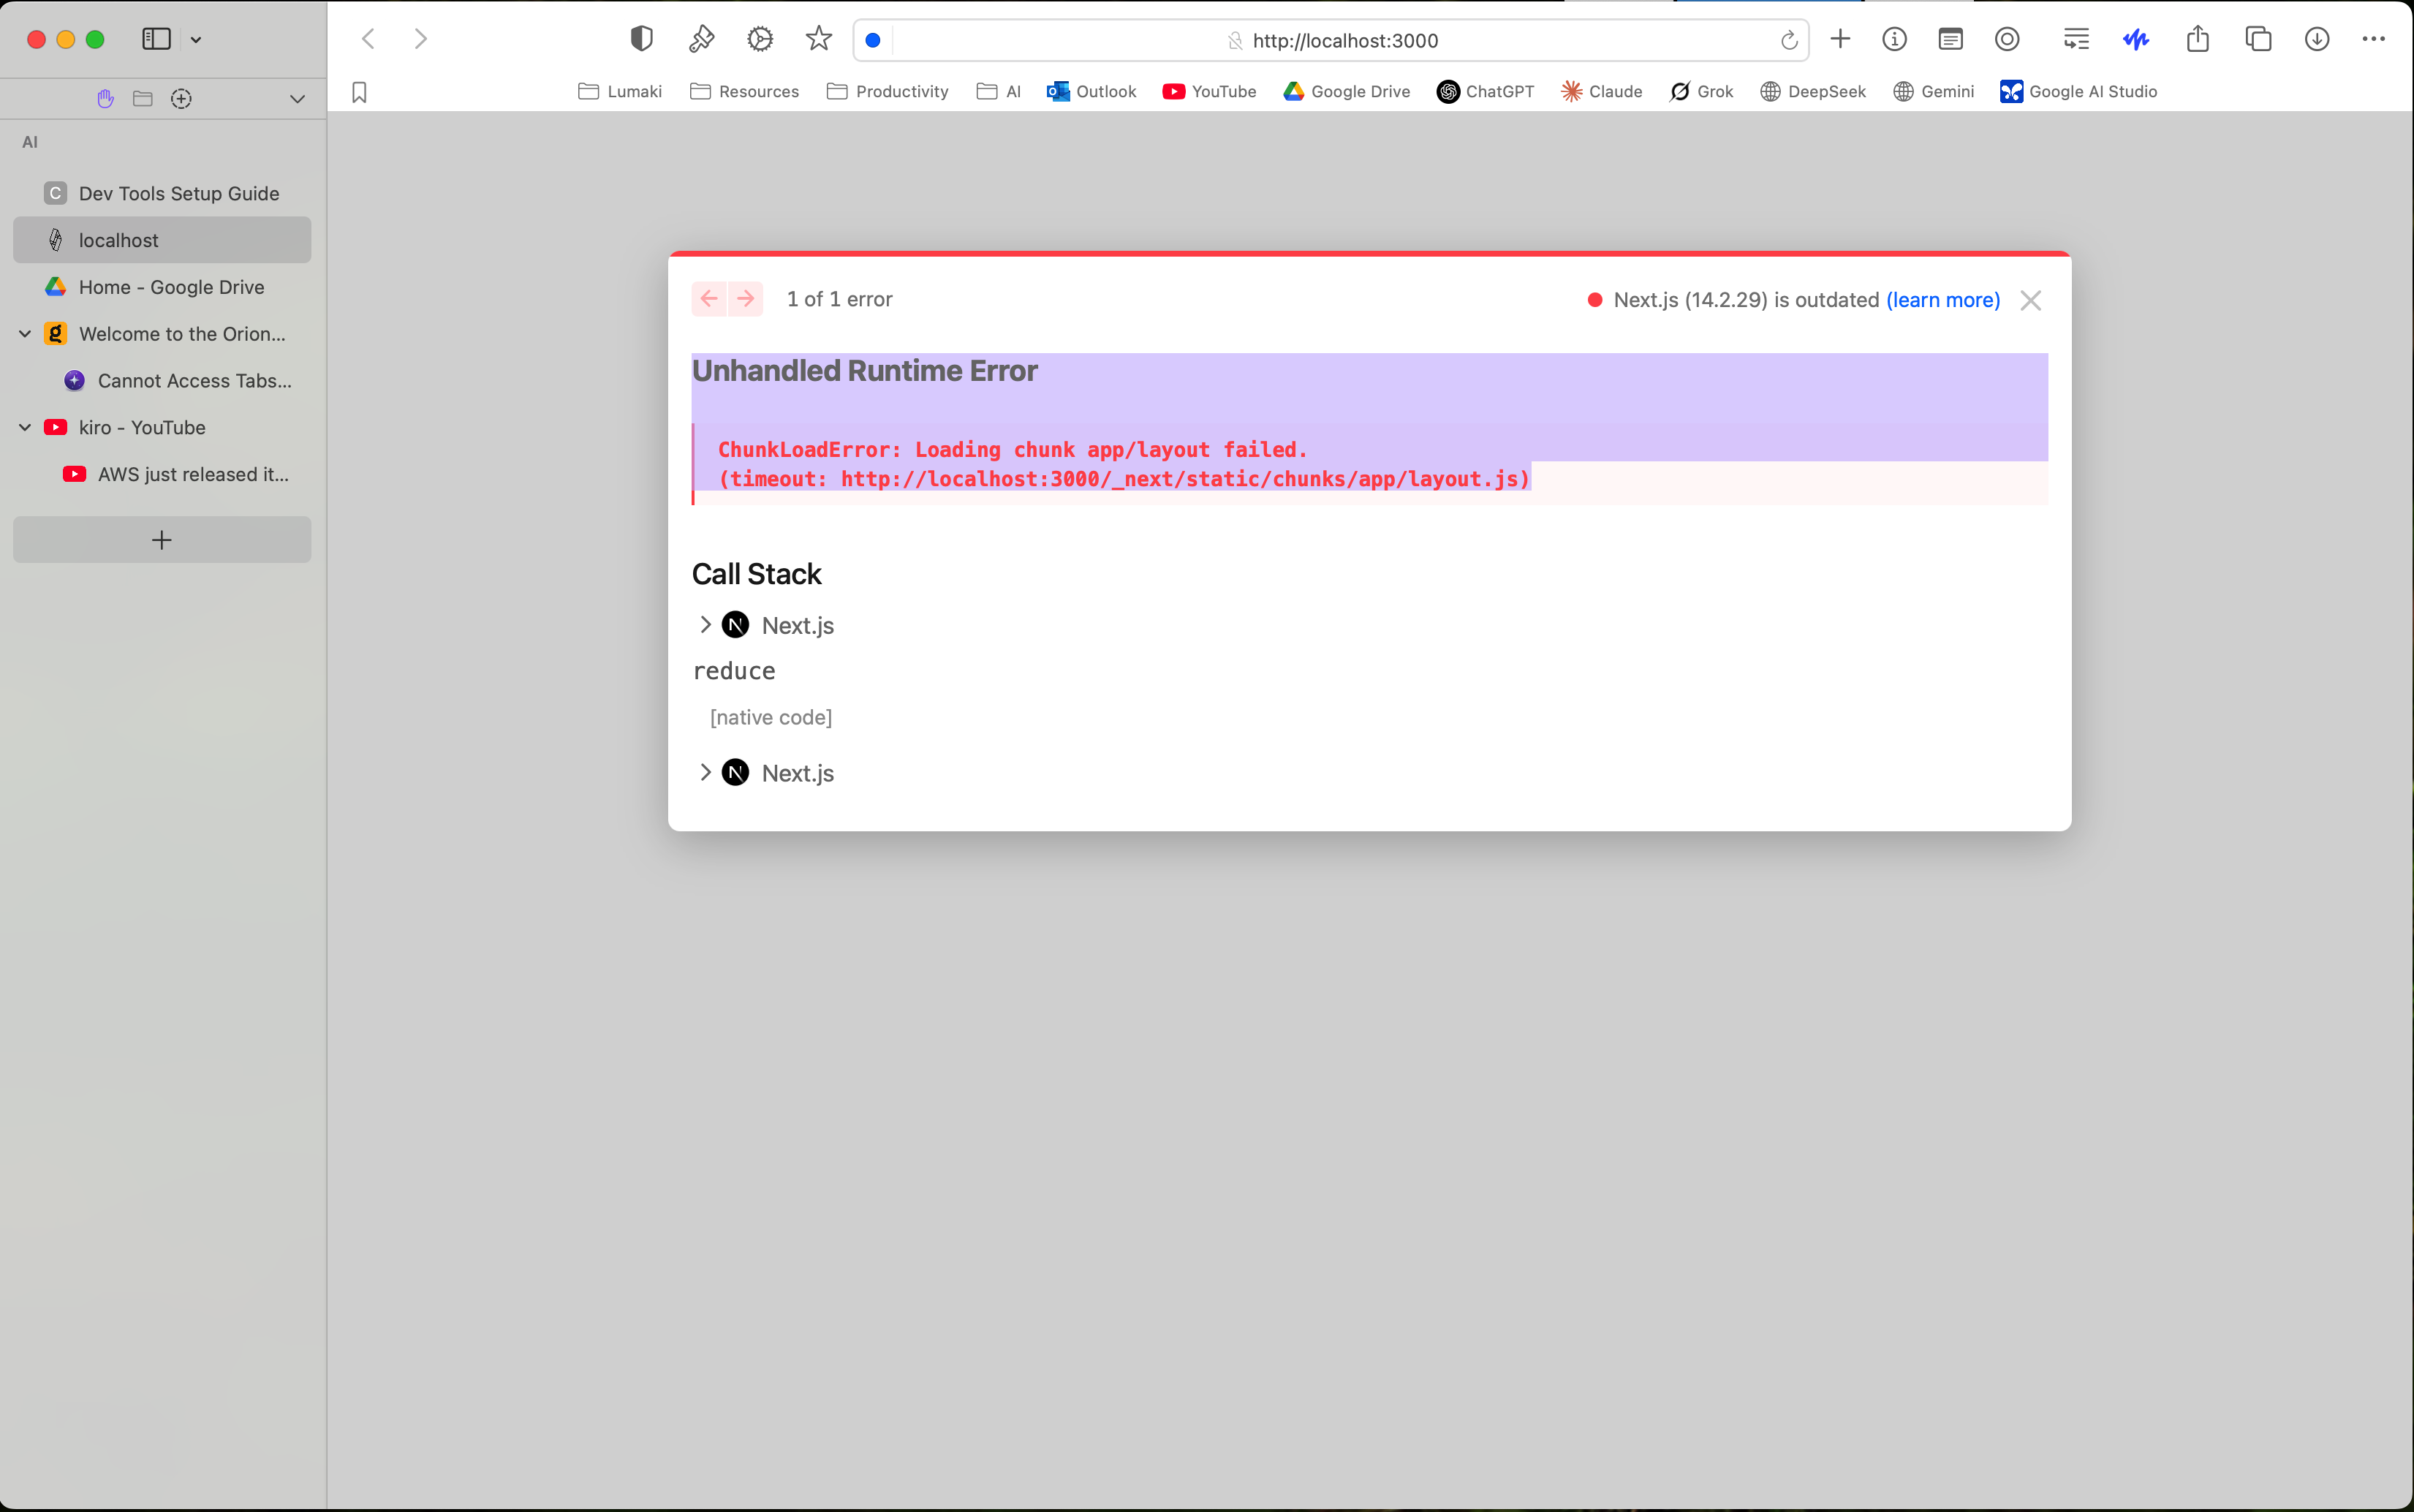Add a new tab in sidebar
This screenshot has height=1512, width=2414.
point(162,540)
